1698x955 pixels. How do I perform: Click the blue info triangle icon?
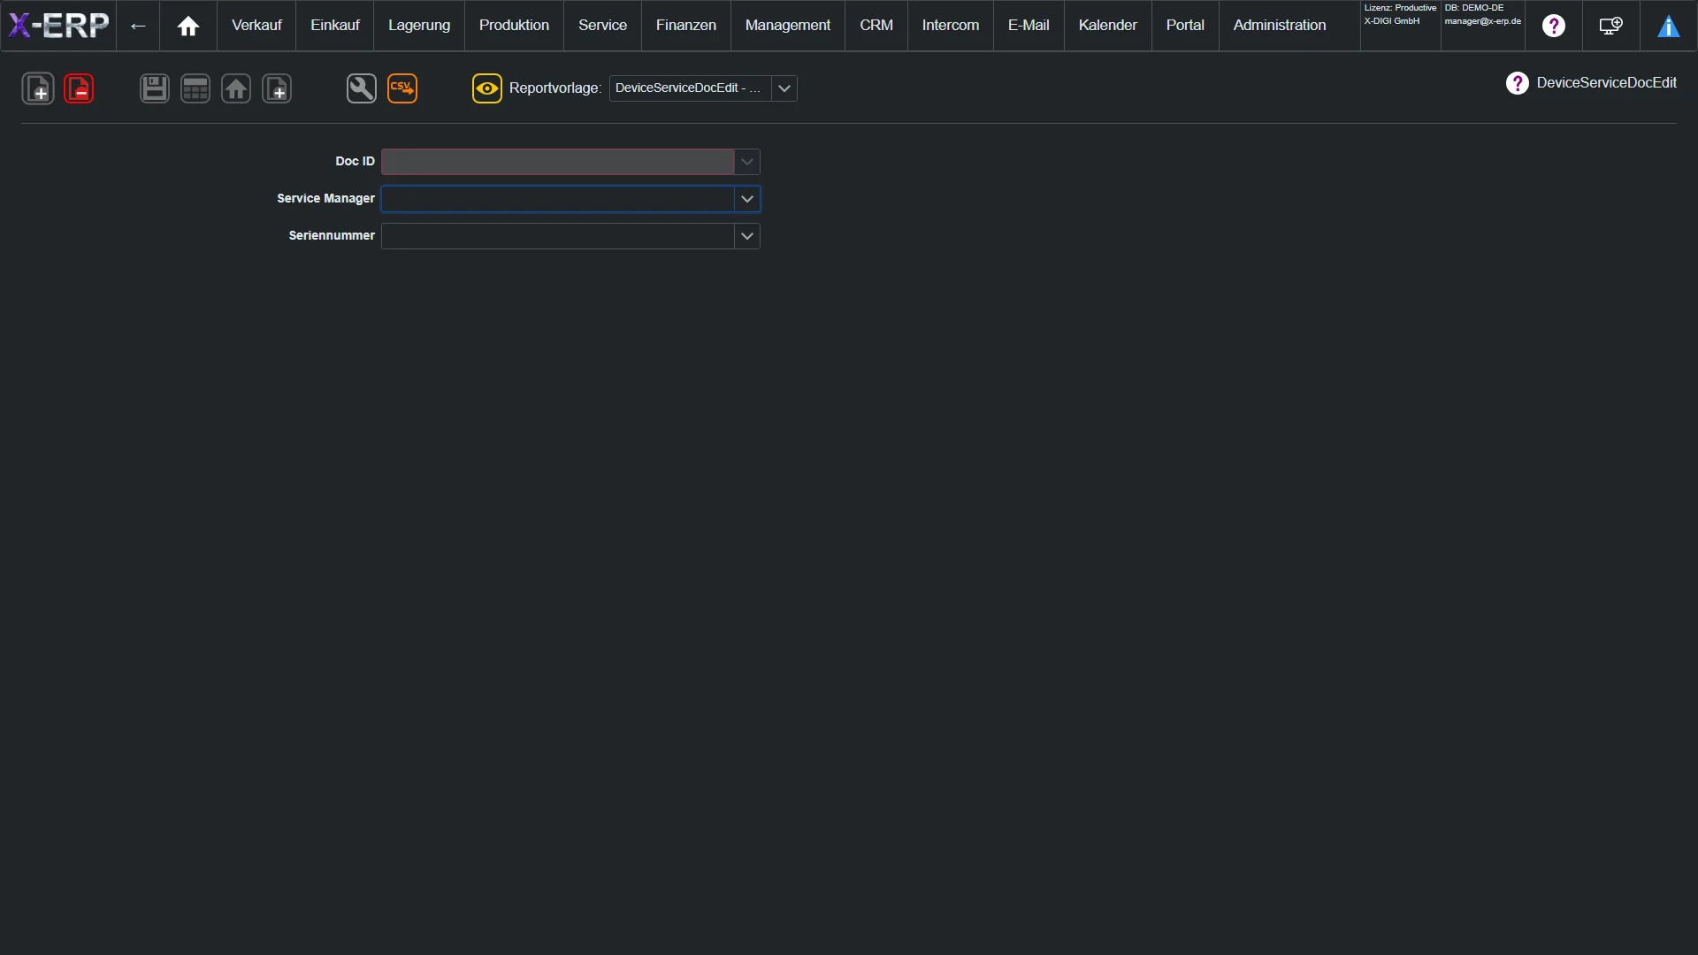pyautogui.click(x=1669, y=26)
